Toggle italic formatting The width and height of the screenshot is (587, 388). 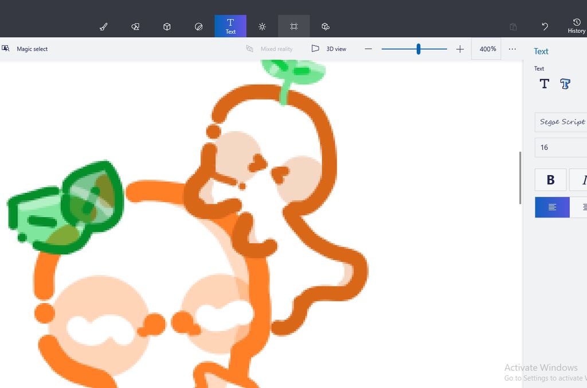pos(578,180)
